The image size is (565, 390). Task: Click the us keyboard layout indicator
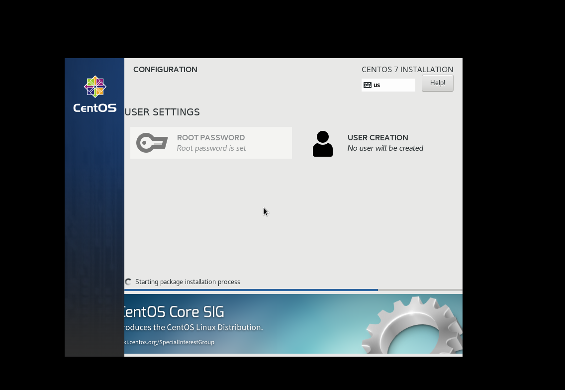pos(388,85)
